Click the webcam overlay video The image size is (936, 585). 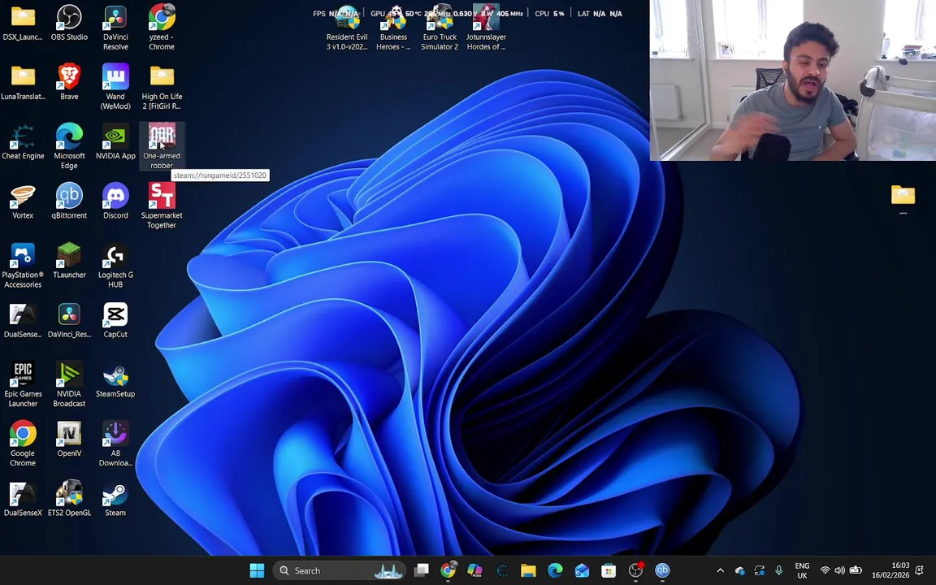click(793, 80)
